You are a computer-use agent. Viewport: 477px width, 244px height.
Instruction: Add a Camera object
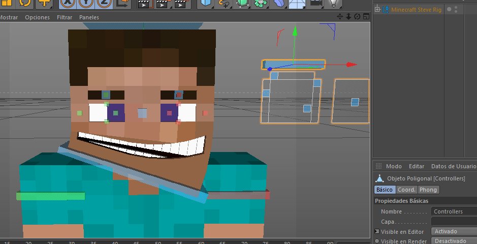point(315,3)
